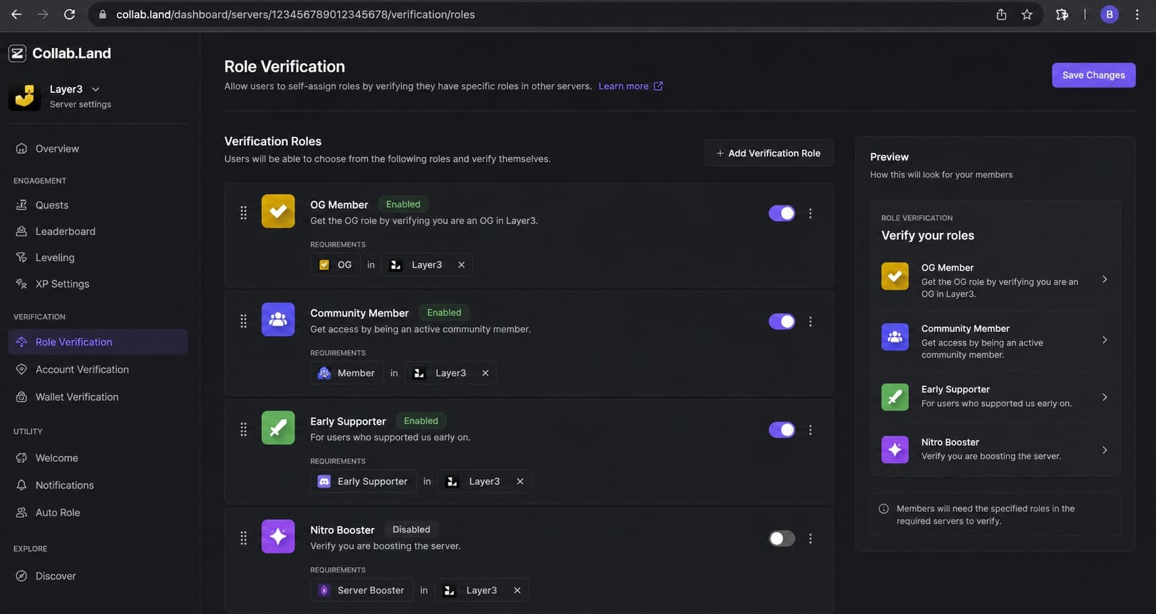The height and width of the screenshot is (614, 1156).
Task: Click the purple Nitro Booster sparkle icon
Action: coord(278,536)
